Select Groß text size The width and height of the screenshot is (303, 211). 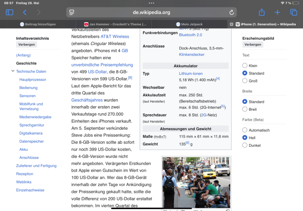(245, 81)
